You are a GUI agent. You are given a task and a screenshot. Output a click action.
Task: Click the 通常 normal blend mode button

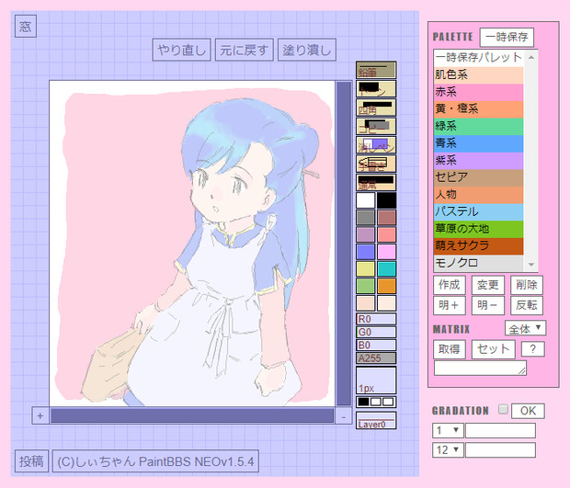pos(375,182)
